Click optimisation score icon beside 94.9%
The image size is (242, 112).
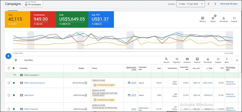point(129,95)
